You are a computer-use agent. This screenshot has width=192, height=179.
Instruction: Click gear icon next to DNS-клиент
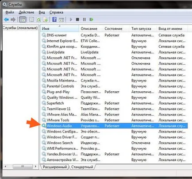(x=44, y=35)
